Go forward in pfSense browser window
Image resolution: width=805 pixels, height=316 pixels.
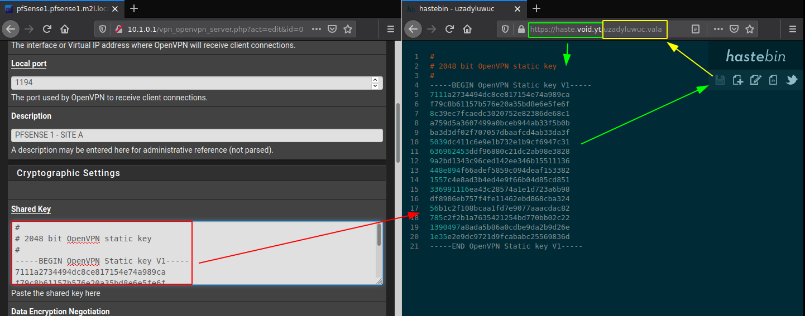29,30
